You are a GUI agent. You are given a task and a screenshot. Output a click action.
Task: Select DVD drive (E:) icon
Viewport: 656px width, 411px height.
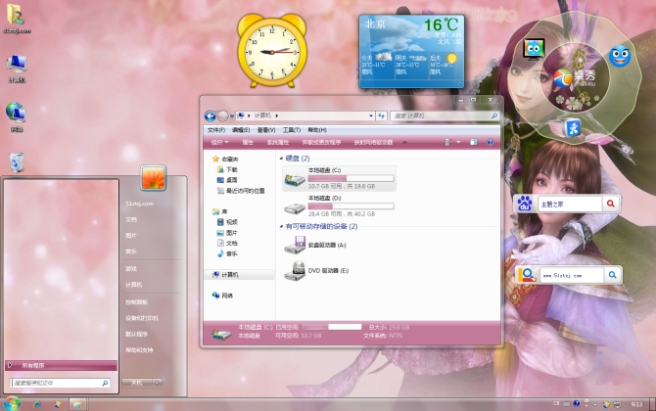[295, 271]
